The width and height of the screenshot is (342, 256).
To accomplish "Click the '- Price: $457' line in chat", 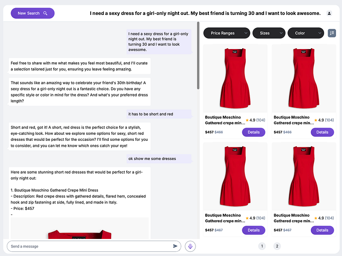I will (23, 208).
